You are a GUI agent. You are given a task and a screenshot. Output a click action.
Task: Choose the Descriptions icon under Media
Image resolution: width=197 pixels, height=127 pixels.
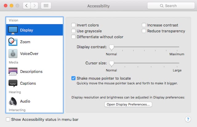coord(13,71)
